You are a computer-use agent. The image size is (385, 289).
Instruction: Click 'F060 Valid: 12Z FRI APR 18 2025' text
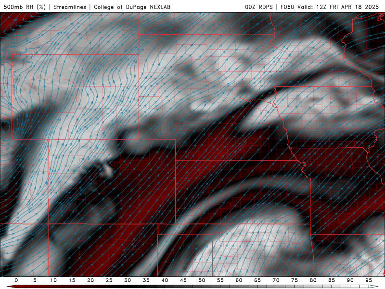(330, 7)
